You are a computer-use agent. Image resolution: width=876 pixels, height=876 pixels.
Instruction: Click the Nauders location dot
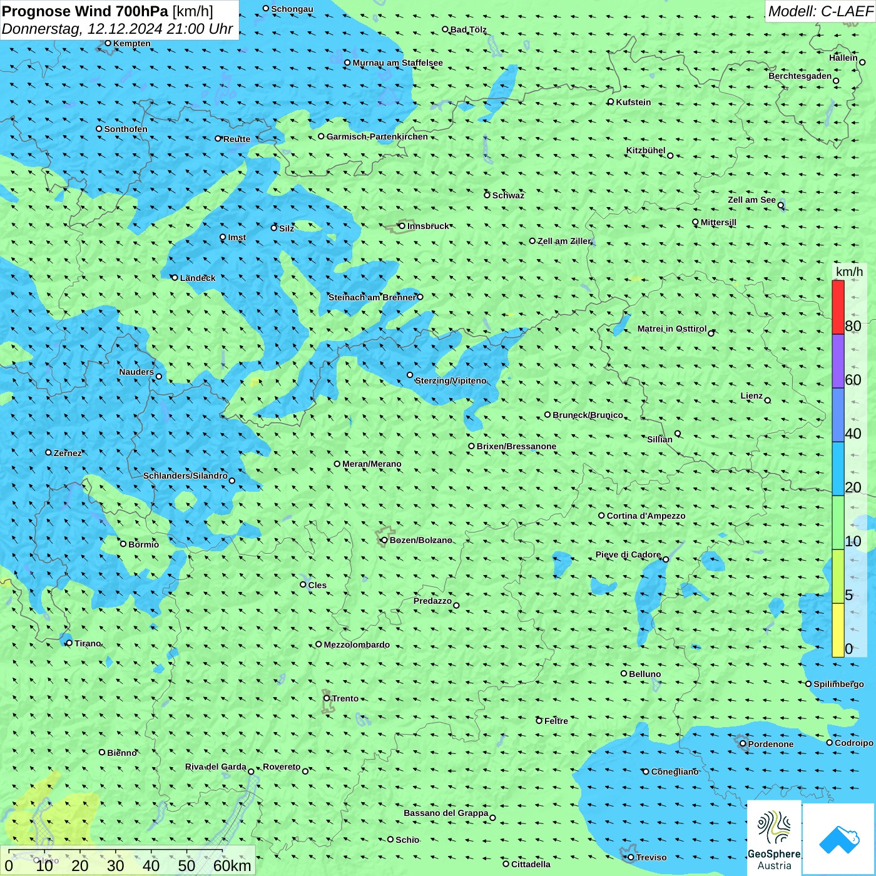[159, 377]
